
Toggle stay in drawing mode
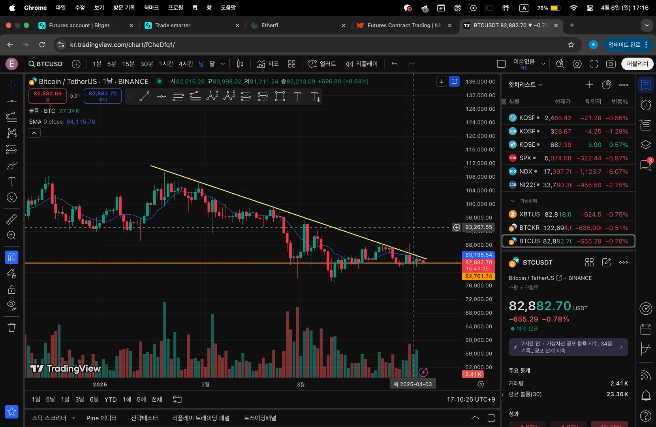(x=12, y=274)
